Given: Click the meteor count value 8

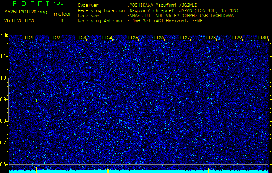Looking at the screenshot, I should (x=62, y=20).
